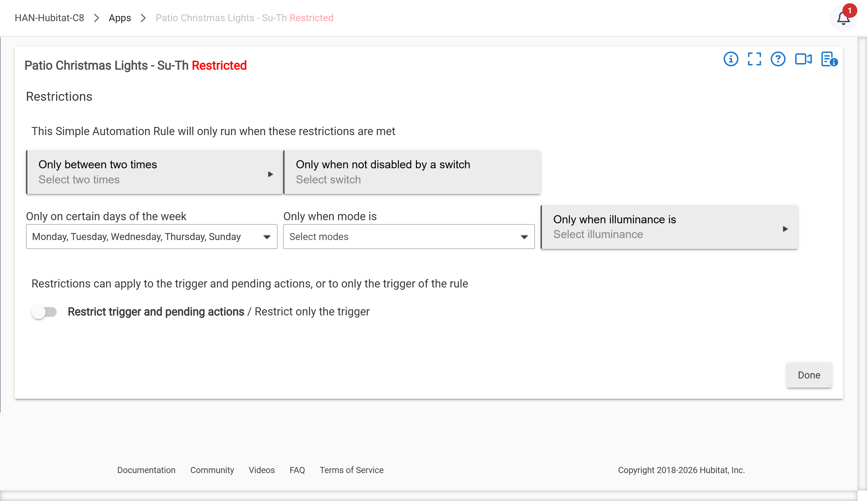867x501 pixels.
Task: Open the Documentation footer link
Action: coord(146,470)
